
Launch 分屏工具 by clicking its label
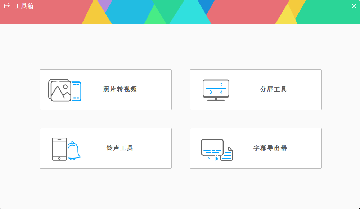(x=273, y=89)
